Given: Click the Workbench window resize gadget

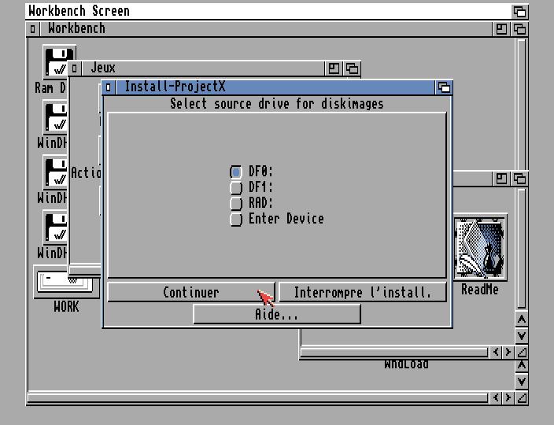Looking at the screenshot, I should tap(522, 397).
